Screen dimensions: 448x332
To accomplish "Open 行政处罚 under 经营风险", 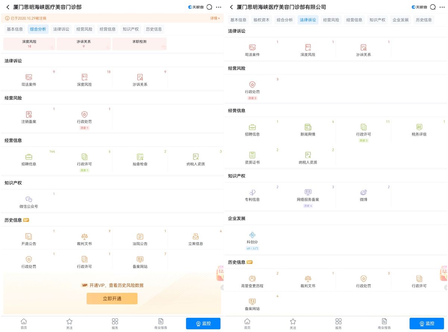I will click(84, 115).
